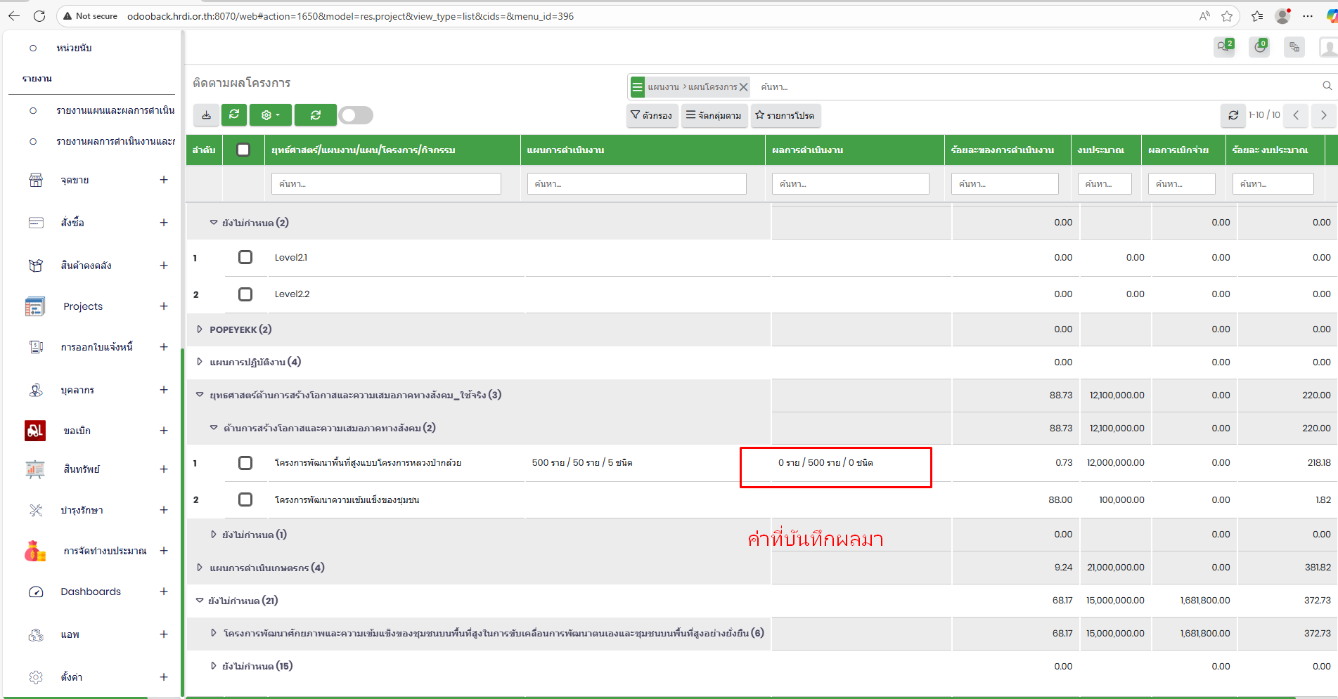Expand the POPEYEKK (2) group
Screen dimensions: 1338x699
tap(200, 329)
